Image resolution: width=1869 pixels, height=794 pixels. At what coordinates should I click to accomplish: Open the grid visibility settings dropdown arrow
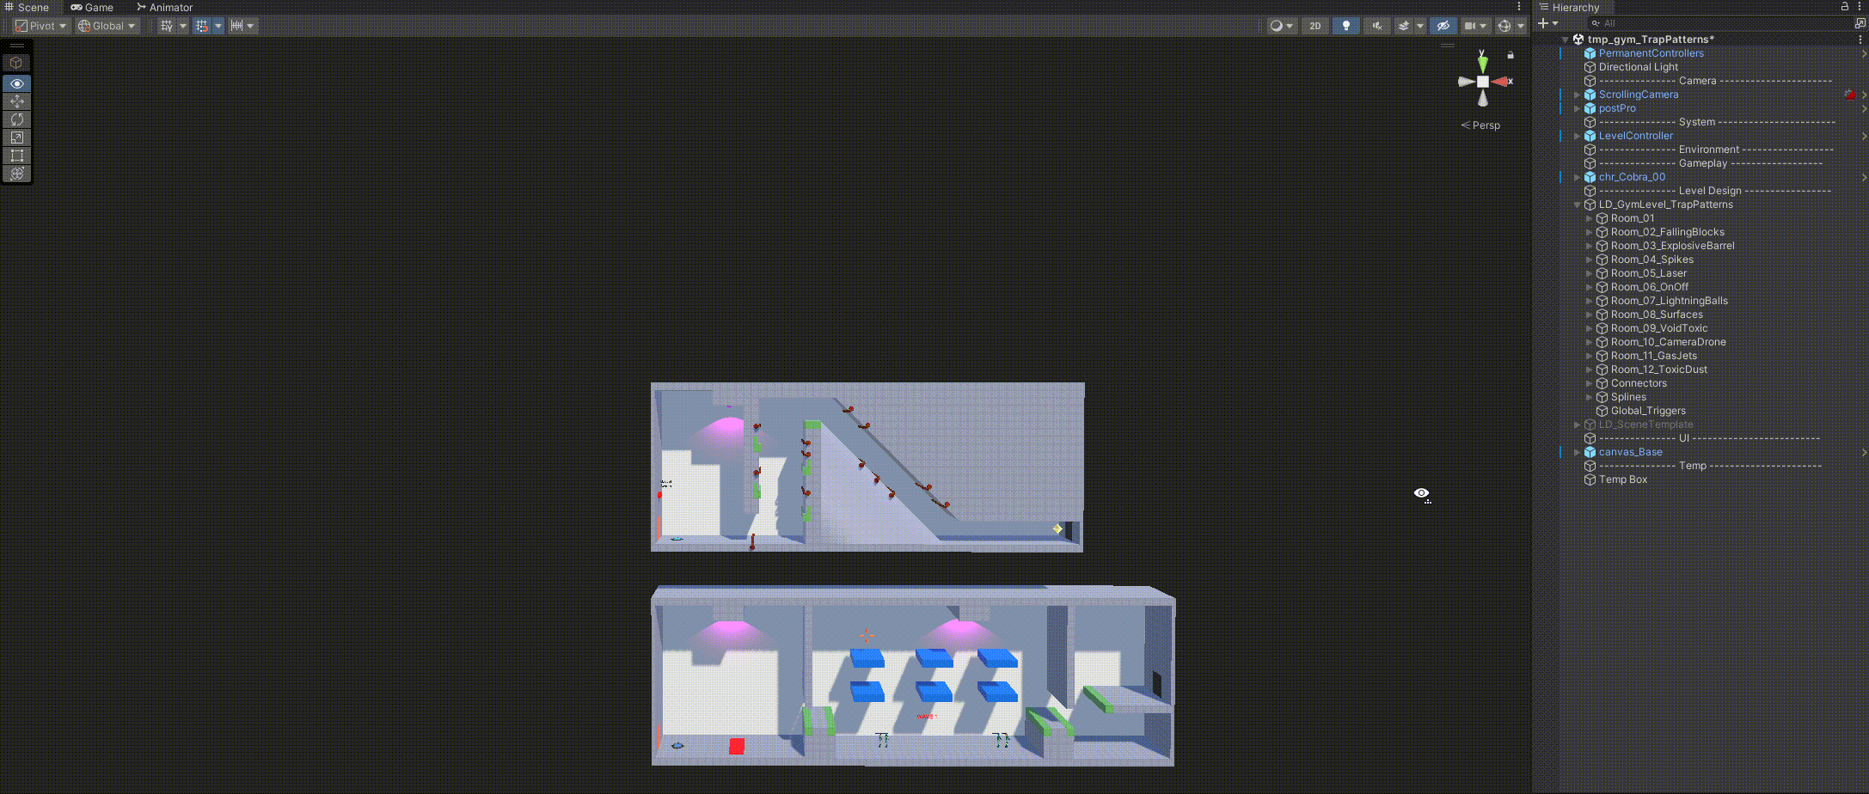click(x=182, y=26)
